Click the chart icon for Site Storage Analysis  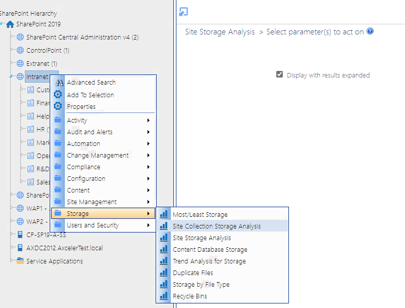pos(164,238)
